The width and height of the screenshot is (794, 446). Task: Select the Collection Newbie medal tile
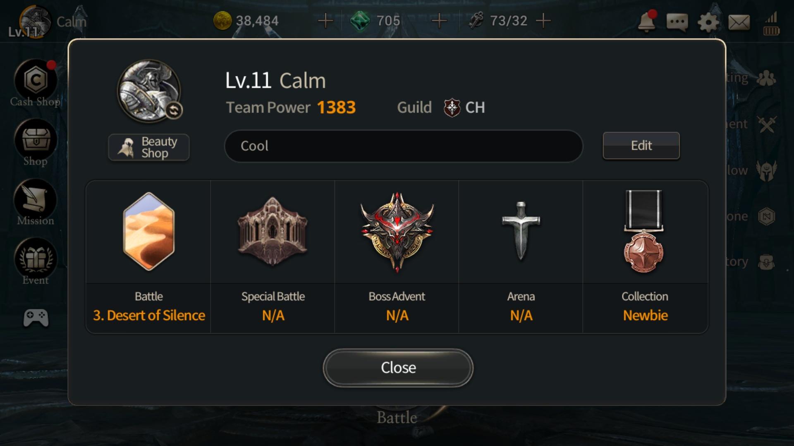pos(645,256)
